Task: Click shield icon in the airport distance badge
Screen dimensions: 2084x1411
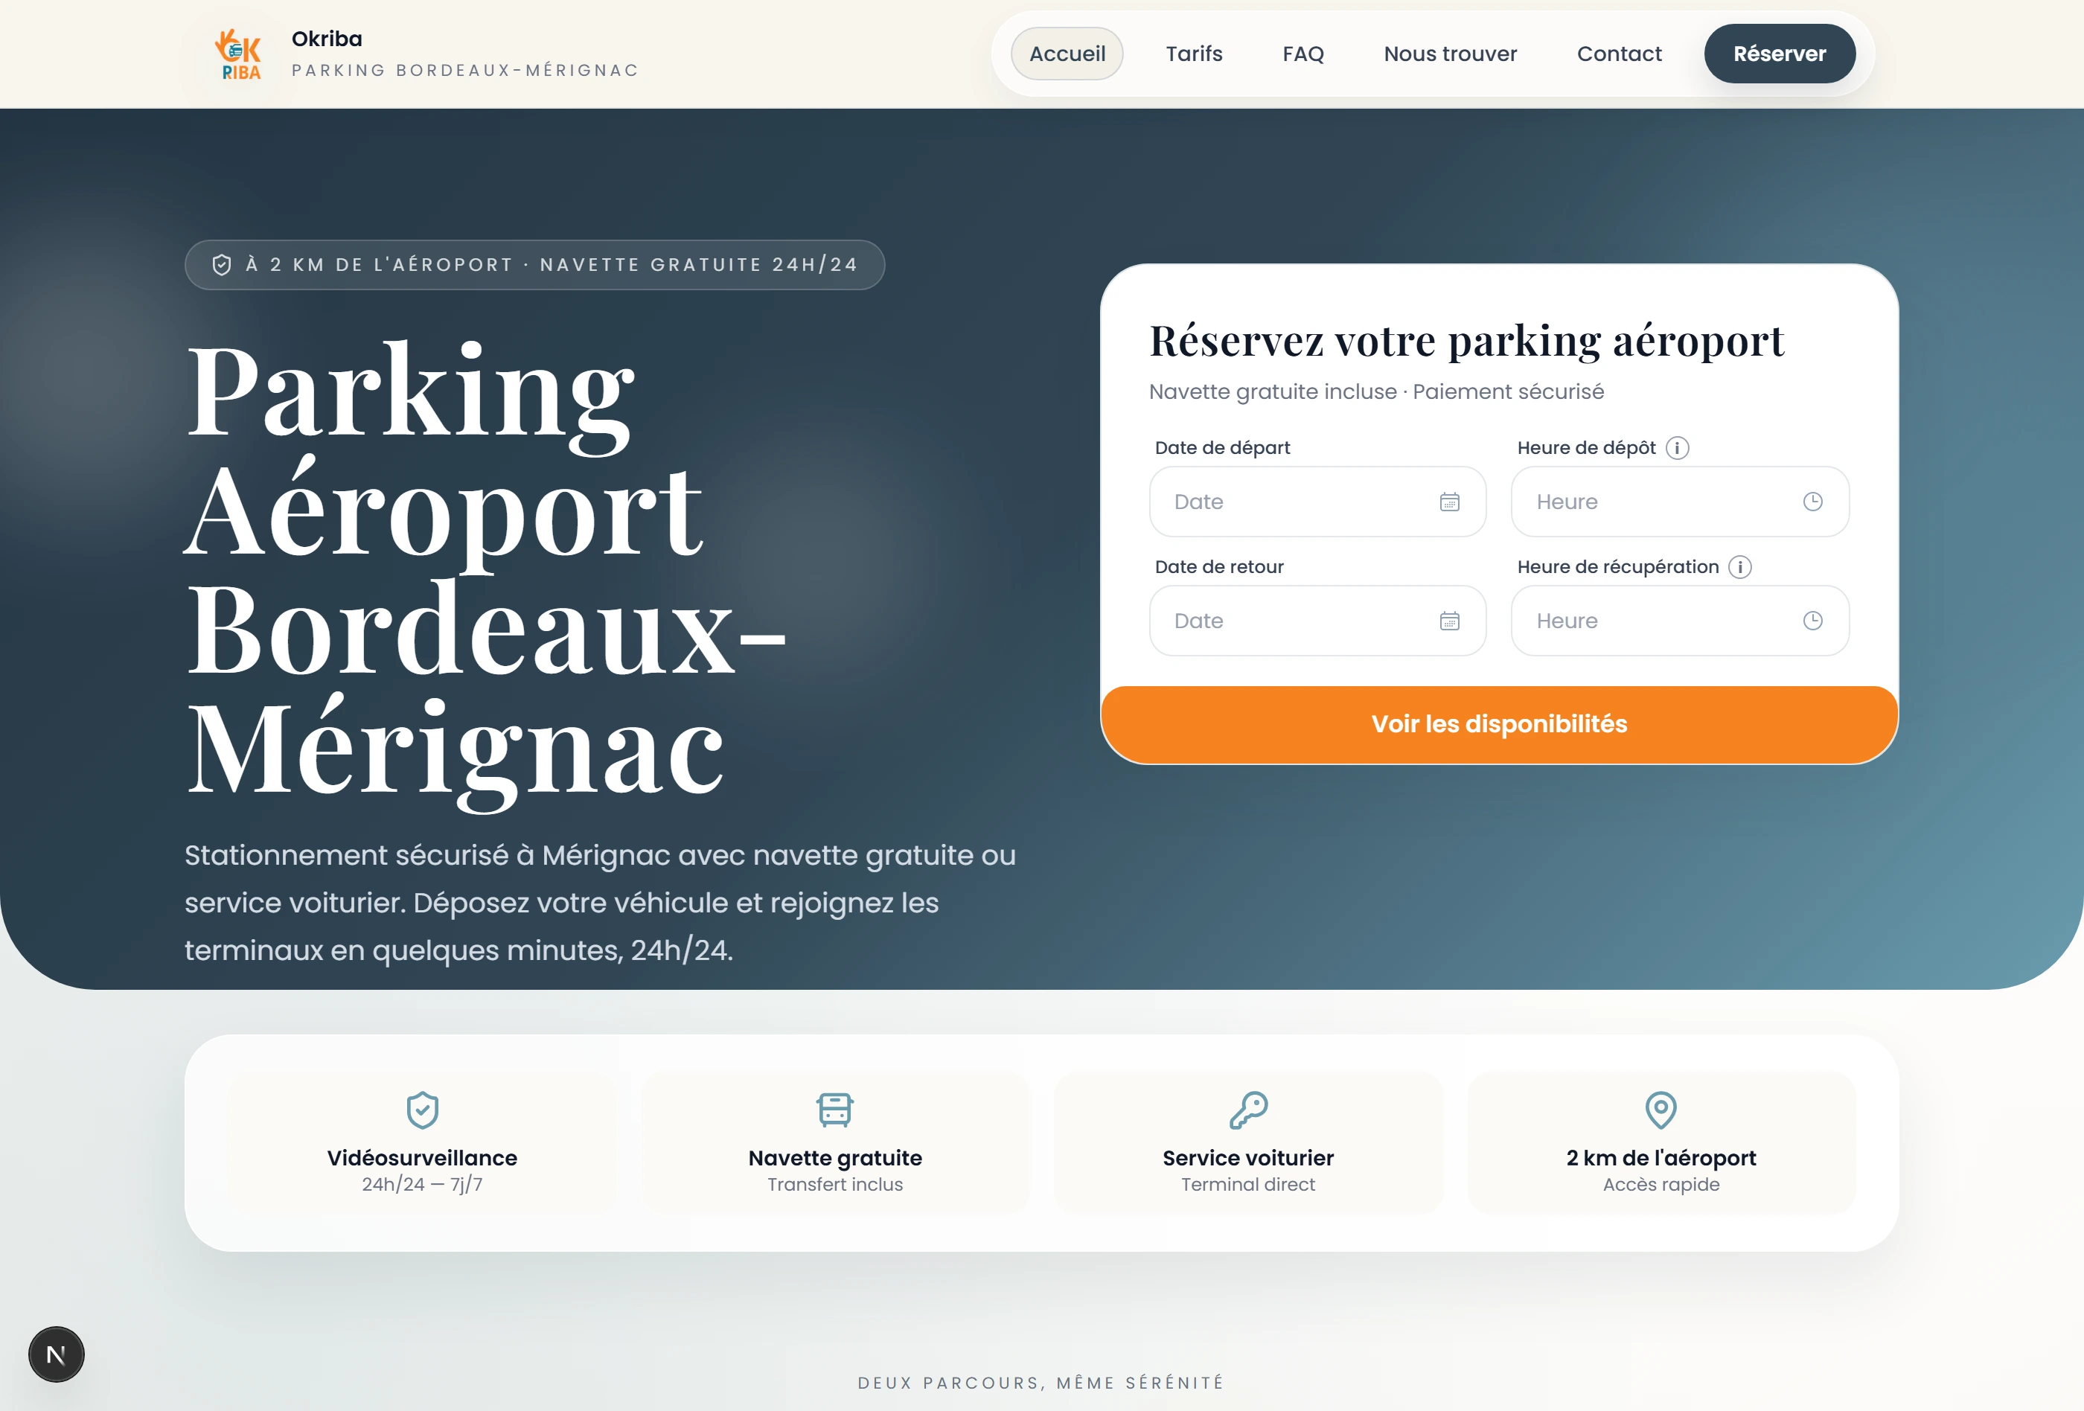Action: click(222, 264)
